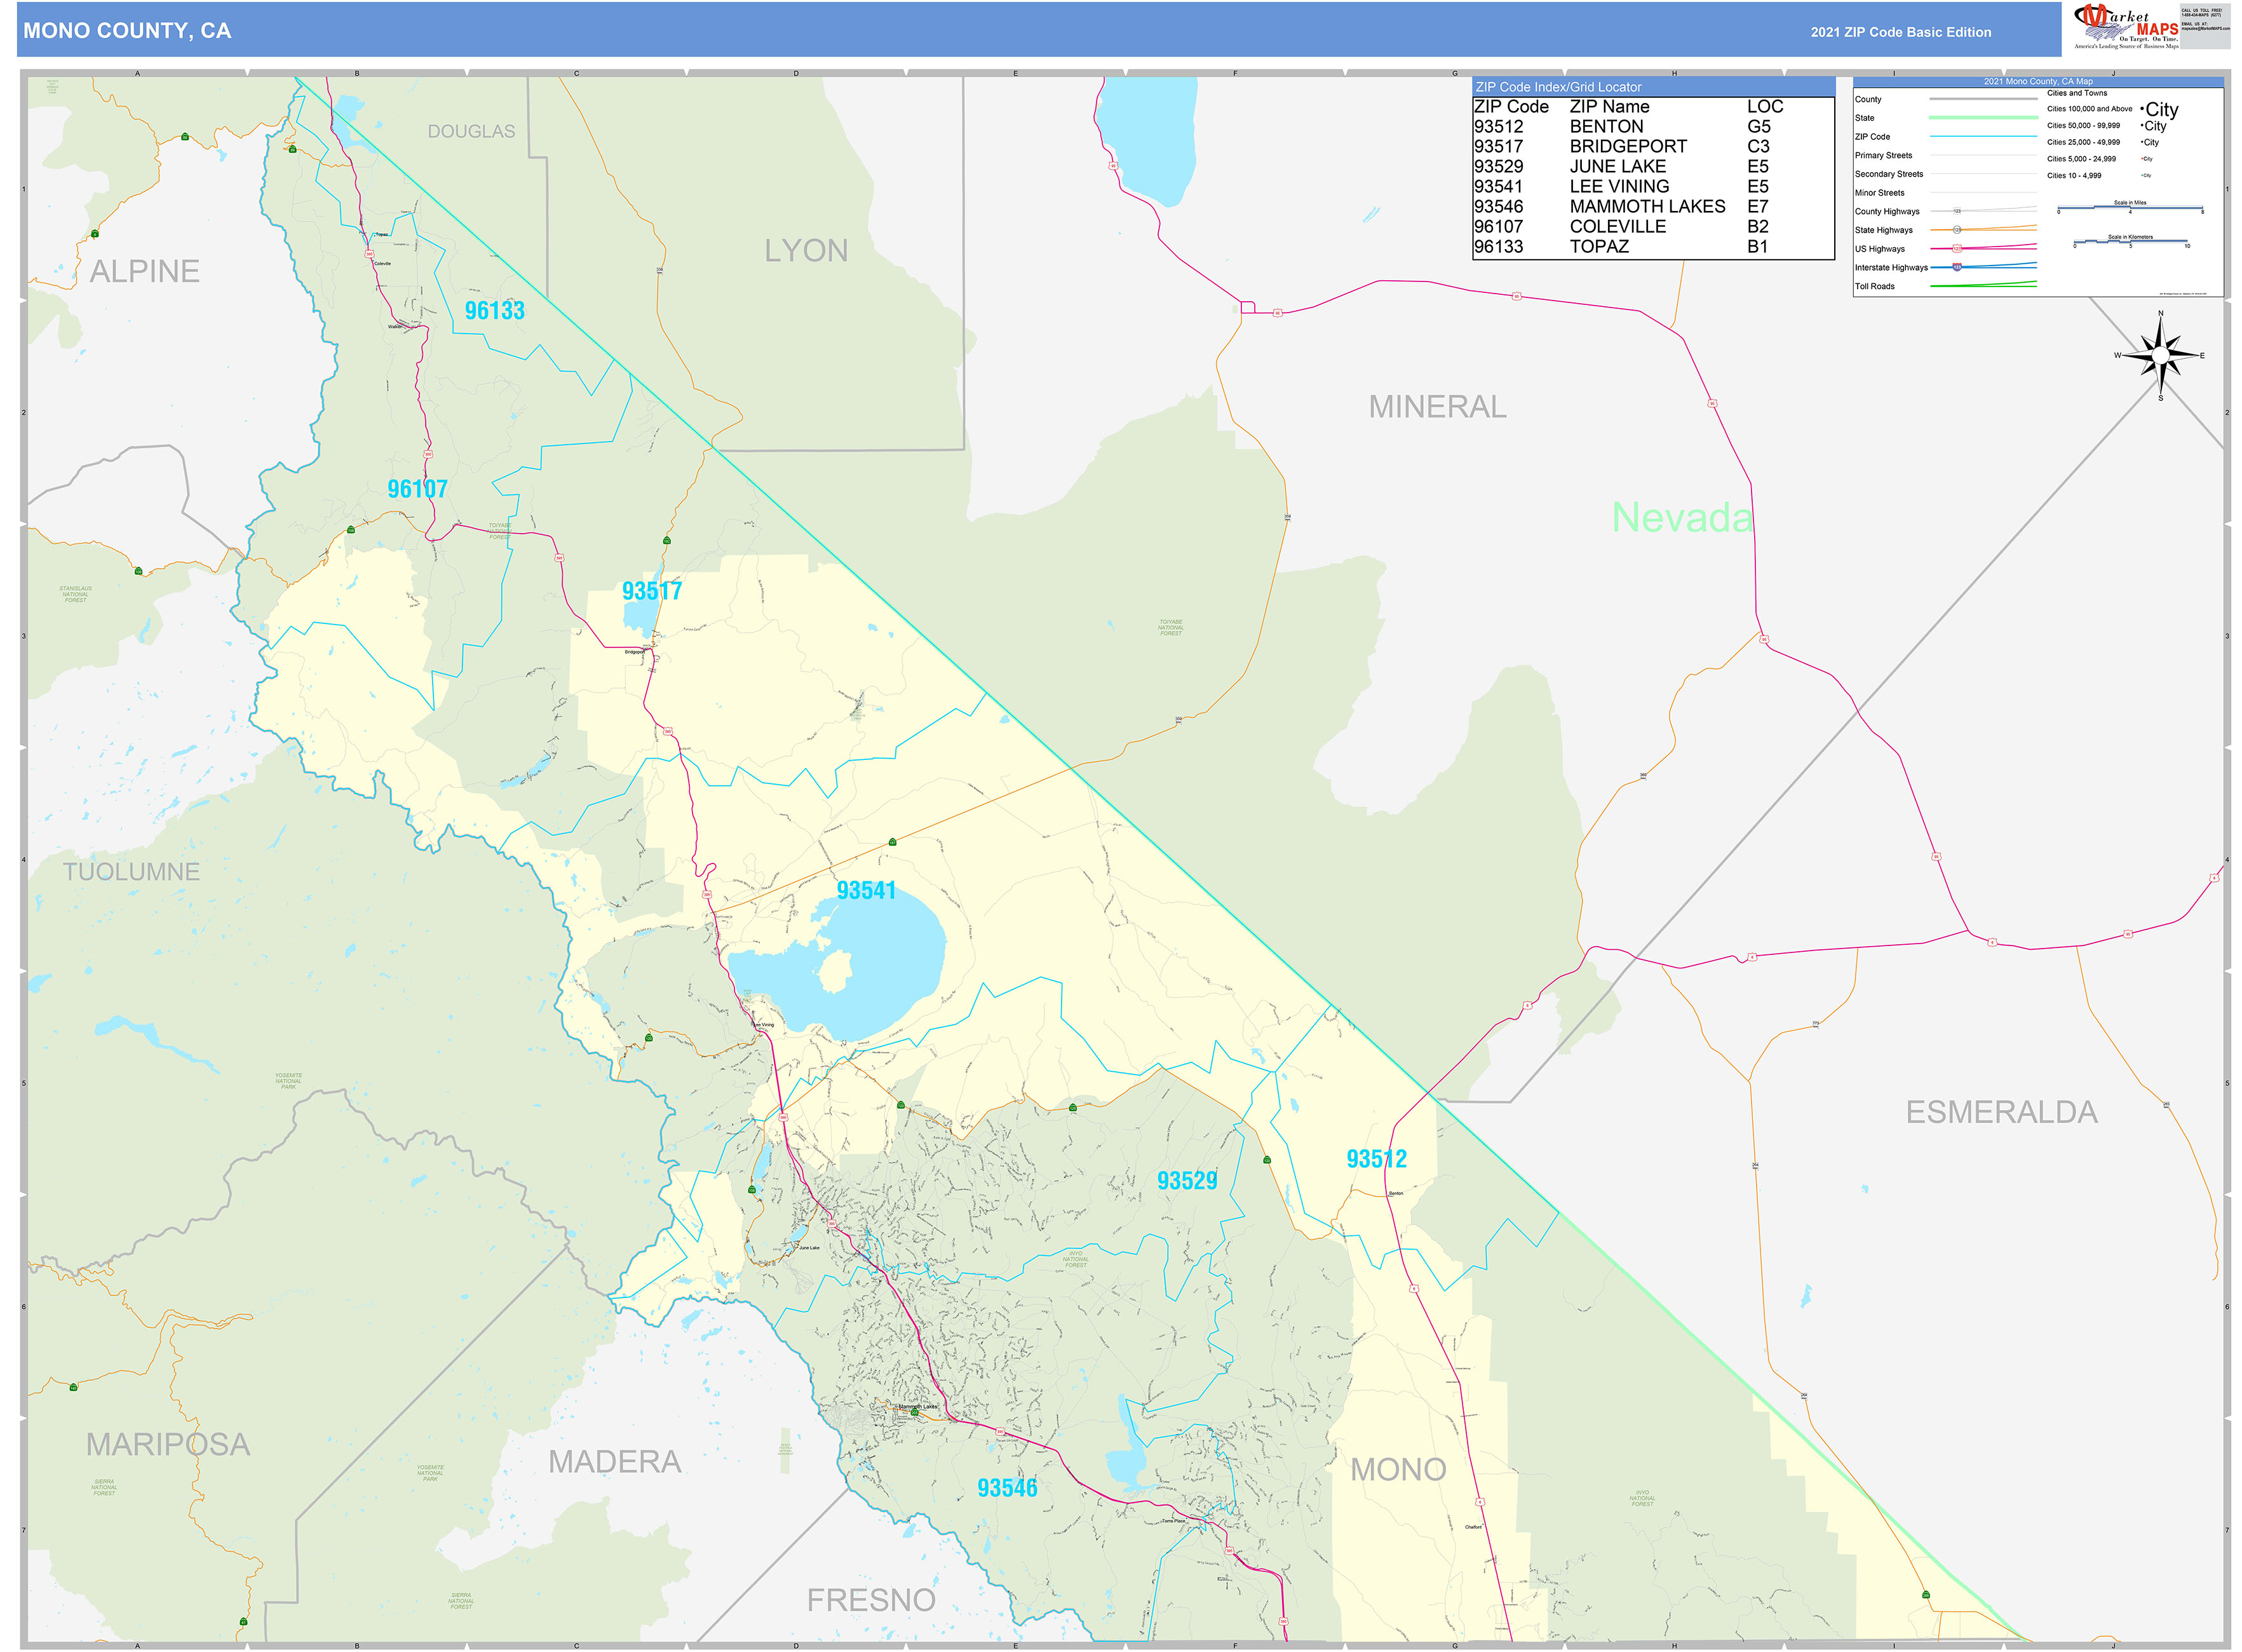2242x1652 pixels.
Task: Click the 93529 ZIP label on the map
Action: pos(1187,1180)
